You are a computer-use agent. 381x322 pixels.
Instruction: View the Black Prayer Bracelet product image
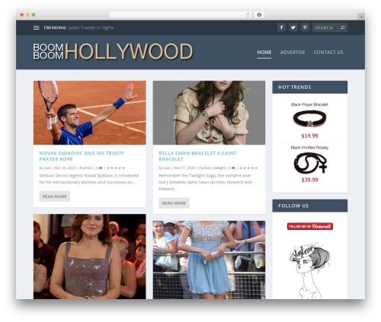click(x=309, y=119)
